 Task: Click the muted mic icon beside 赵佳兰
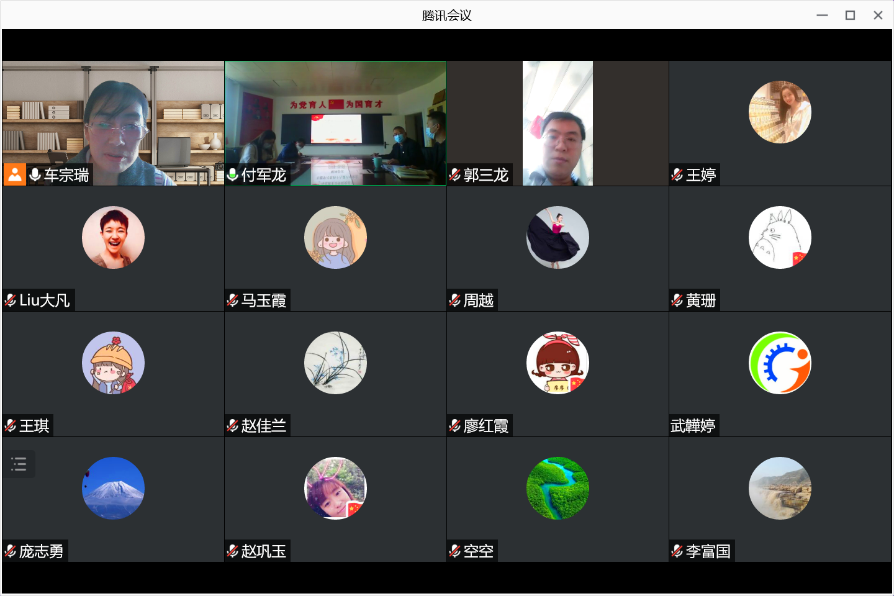click(x=233, y=426)
